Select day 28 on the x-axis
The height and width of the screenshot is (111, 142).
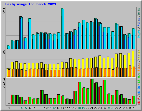click(x=121, y=108)
